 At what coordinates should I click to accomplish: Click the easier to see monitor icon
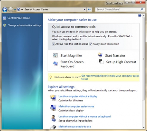(53, 108)
